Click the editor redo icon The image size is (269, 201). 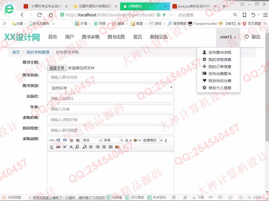coord(65,140)
